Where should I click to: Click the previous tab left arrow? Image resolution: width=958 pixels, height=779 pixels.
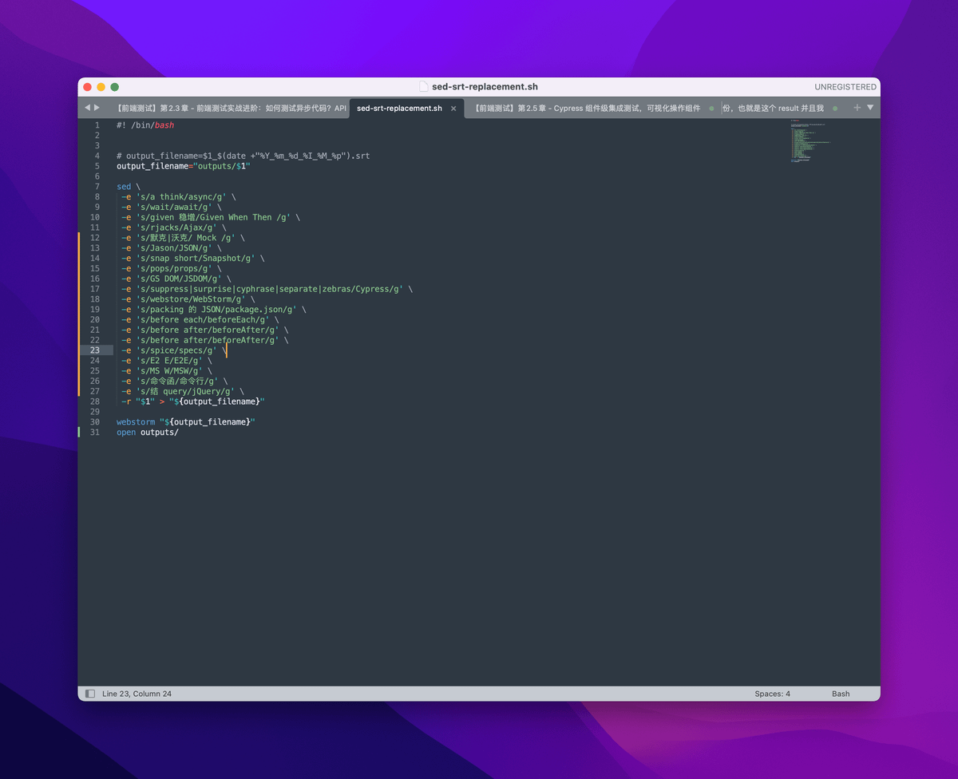point(87,108)
